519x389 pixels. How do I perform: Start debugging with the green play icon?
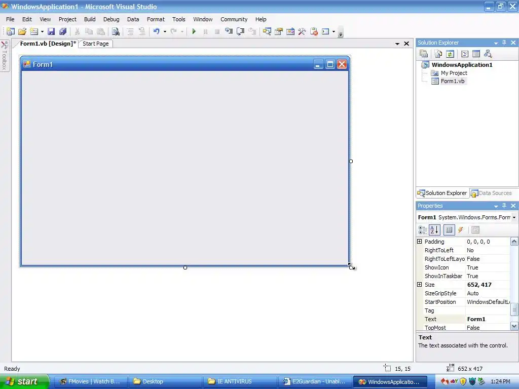[194, 31]
